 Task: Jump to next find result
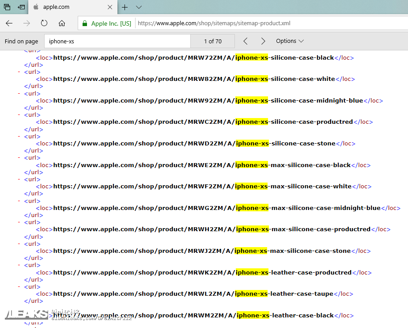(x=263, y=41)
